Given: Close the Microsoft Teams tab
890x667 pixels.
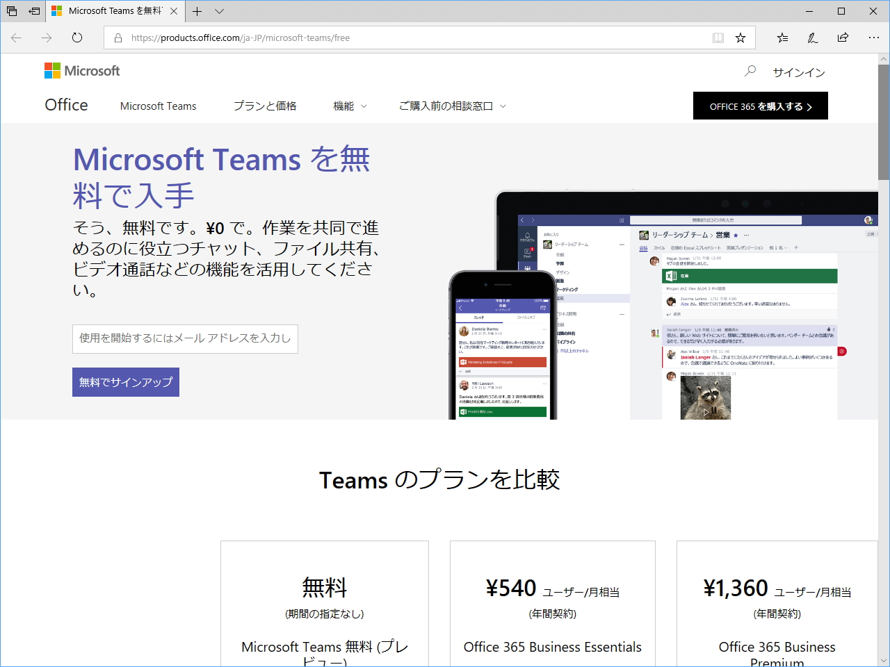Looking at the screenshot, I should [x=174, y=11].
